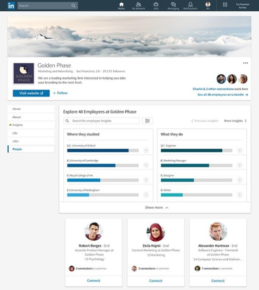Open the Me profile menu
This screenshot has height=290, width=259.
pos(208,6)
